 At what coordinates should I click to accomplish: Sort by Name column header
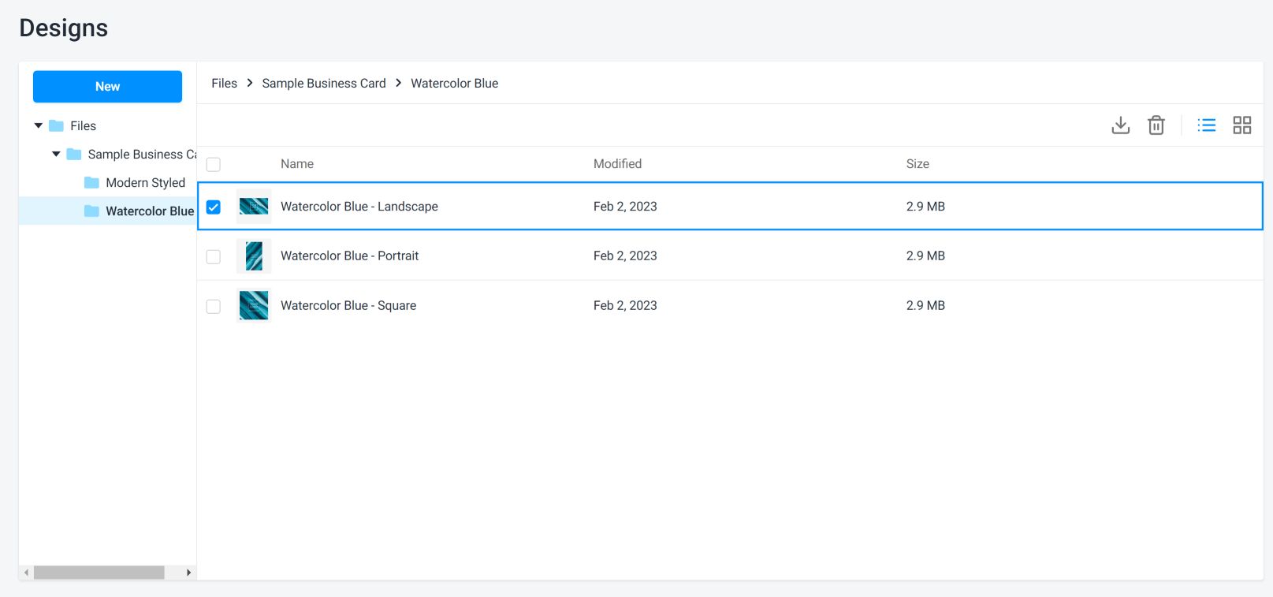pyautogui.click(x=297, y=164)
